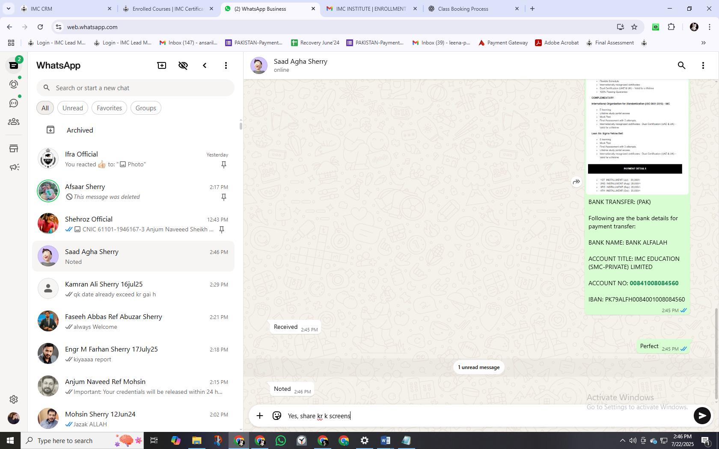Viewport: 719px width, 449px height.
Task: Open the Faseeh Abbas Ref Abuzar Sherry chat
Action: [x=134, y=321]
